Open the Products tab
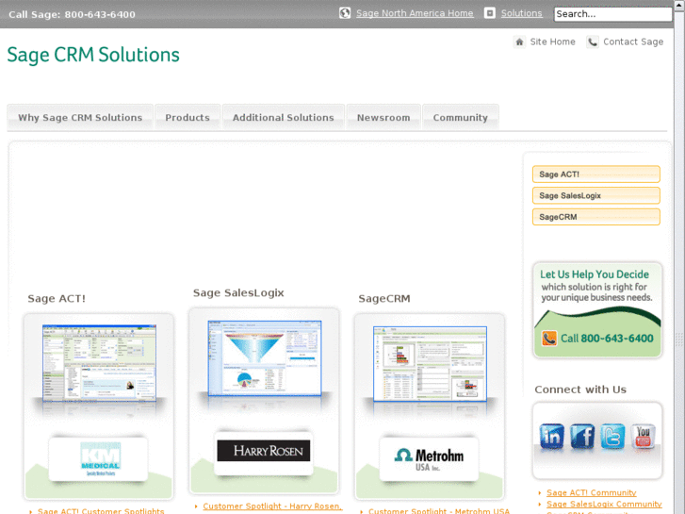685x514 pixels. coord(188,117)
